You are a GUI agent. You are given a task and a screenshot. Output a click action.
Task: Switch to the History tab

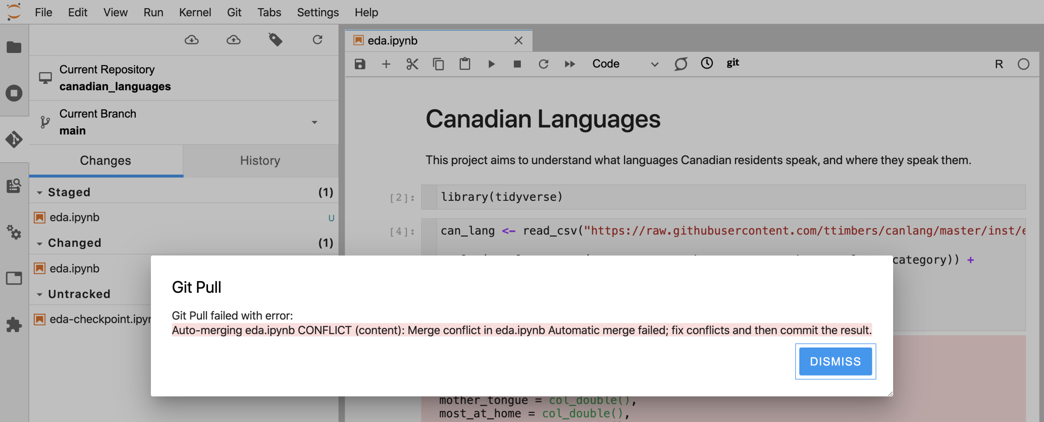pos(260,160)
